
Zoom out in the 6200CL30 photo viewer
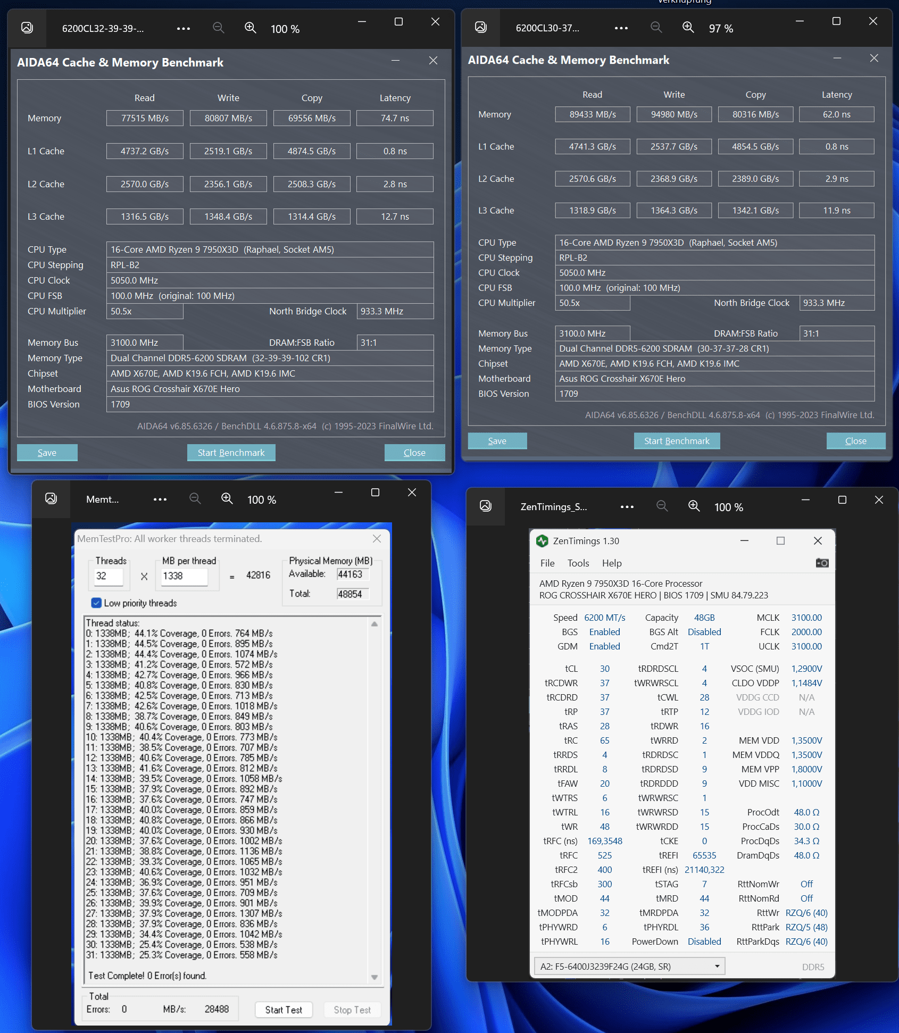pyautogui.click(x=656, y=27)
